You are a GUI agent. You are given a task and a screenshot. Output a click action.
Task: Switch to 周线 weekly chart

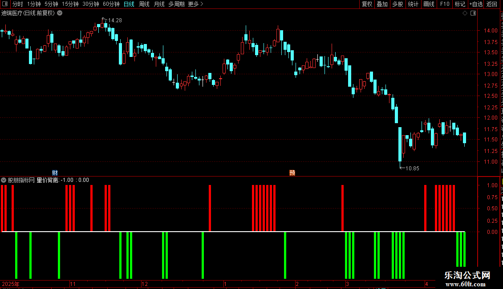pos(144,4)
